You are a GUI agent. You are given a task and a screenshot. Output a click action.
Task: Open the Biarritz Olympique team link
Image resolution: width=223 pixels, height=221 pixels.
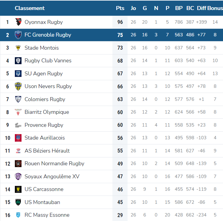[47, 112]
